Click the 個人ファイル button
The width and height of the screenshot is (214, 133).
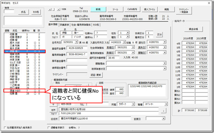coord(150,10)
